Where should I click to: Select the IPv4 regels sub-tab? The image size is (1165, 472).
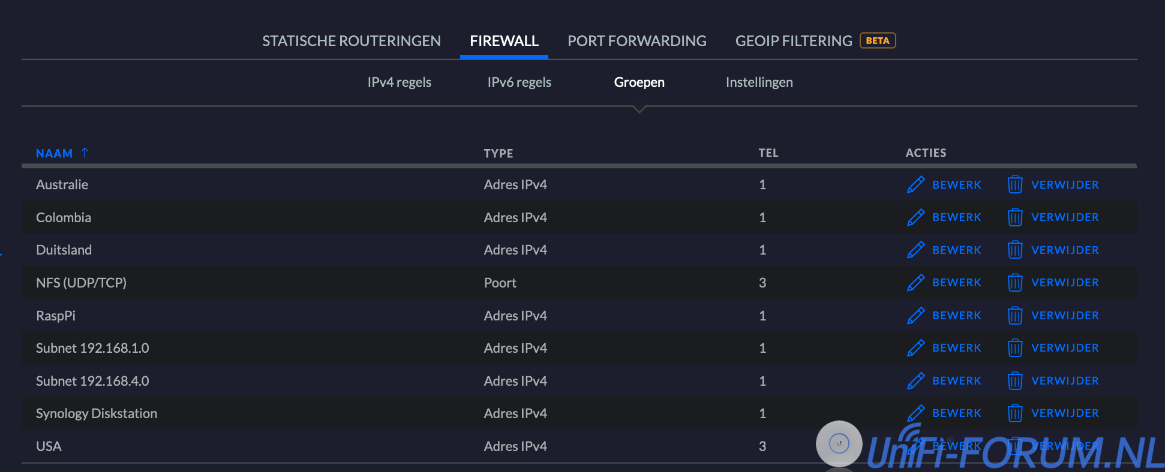pos(399,82)
